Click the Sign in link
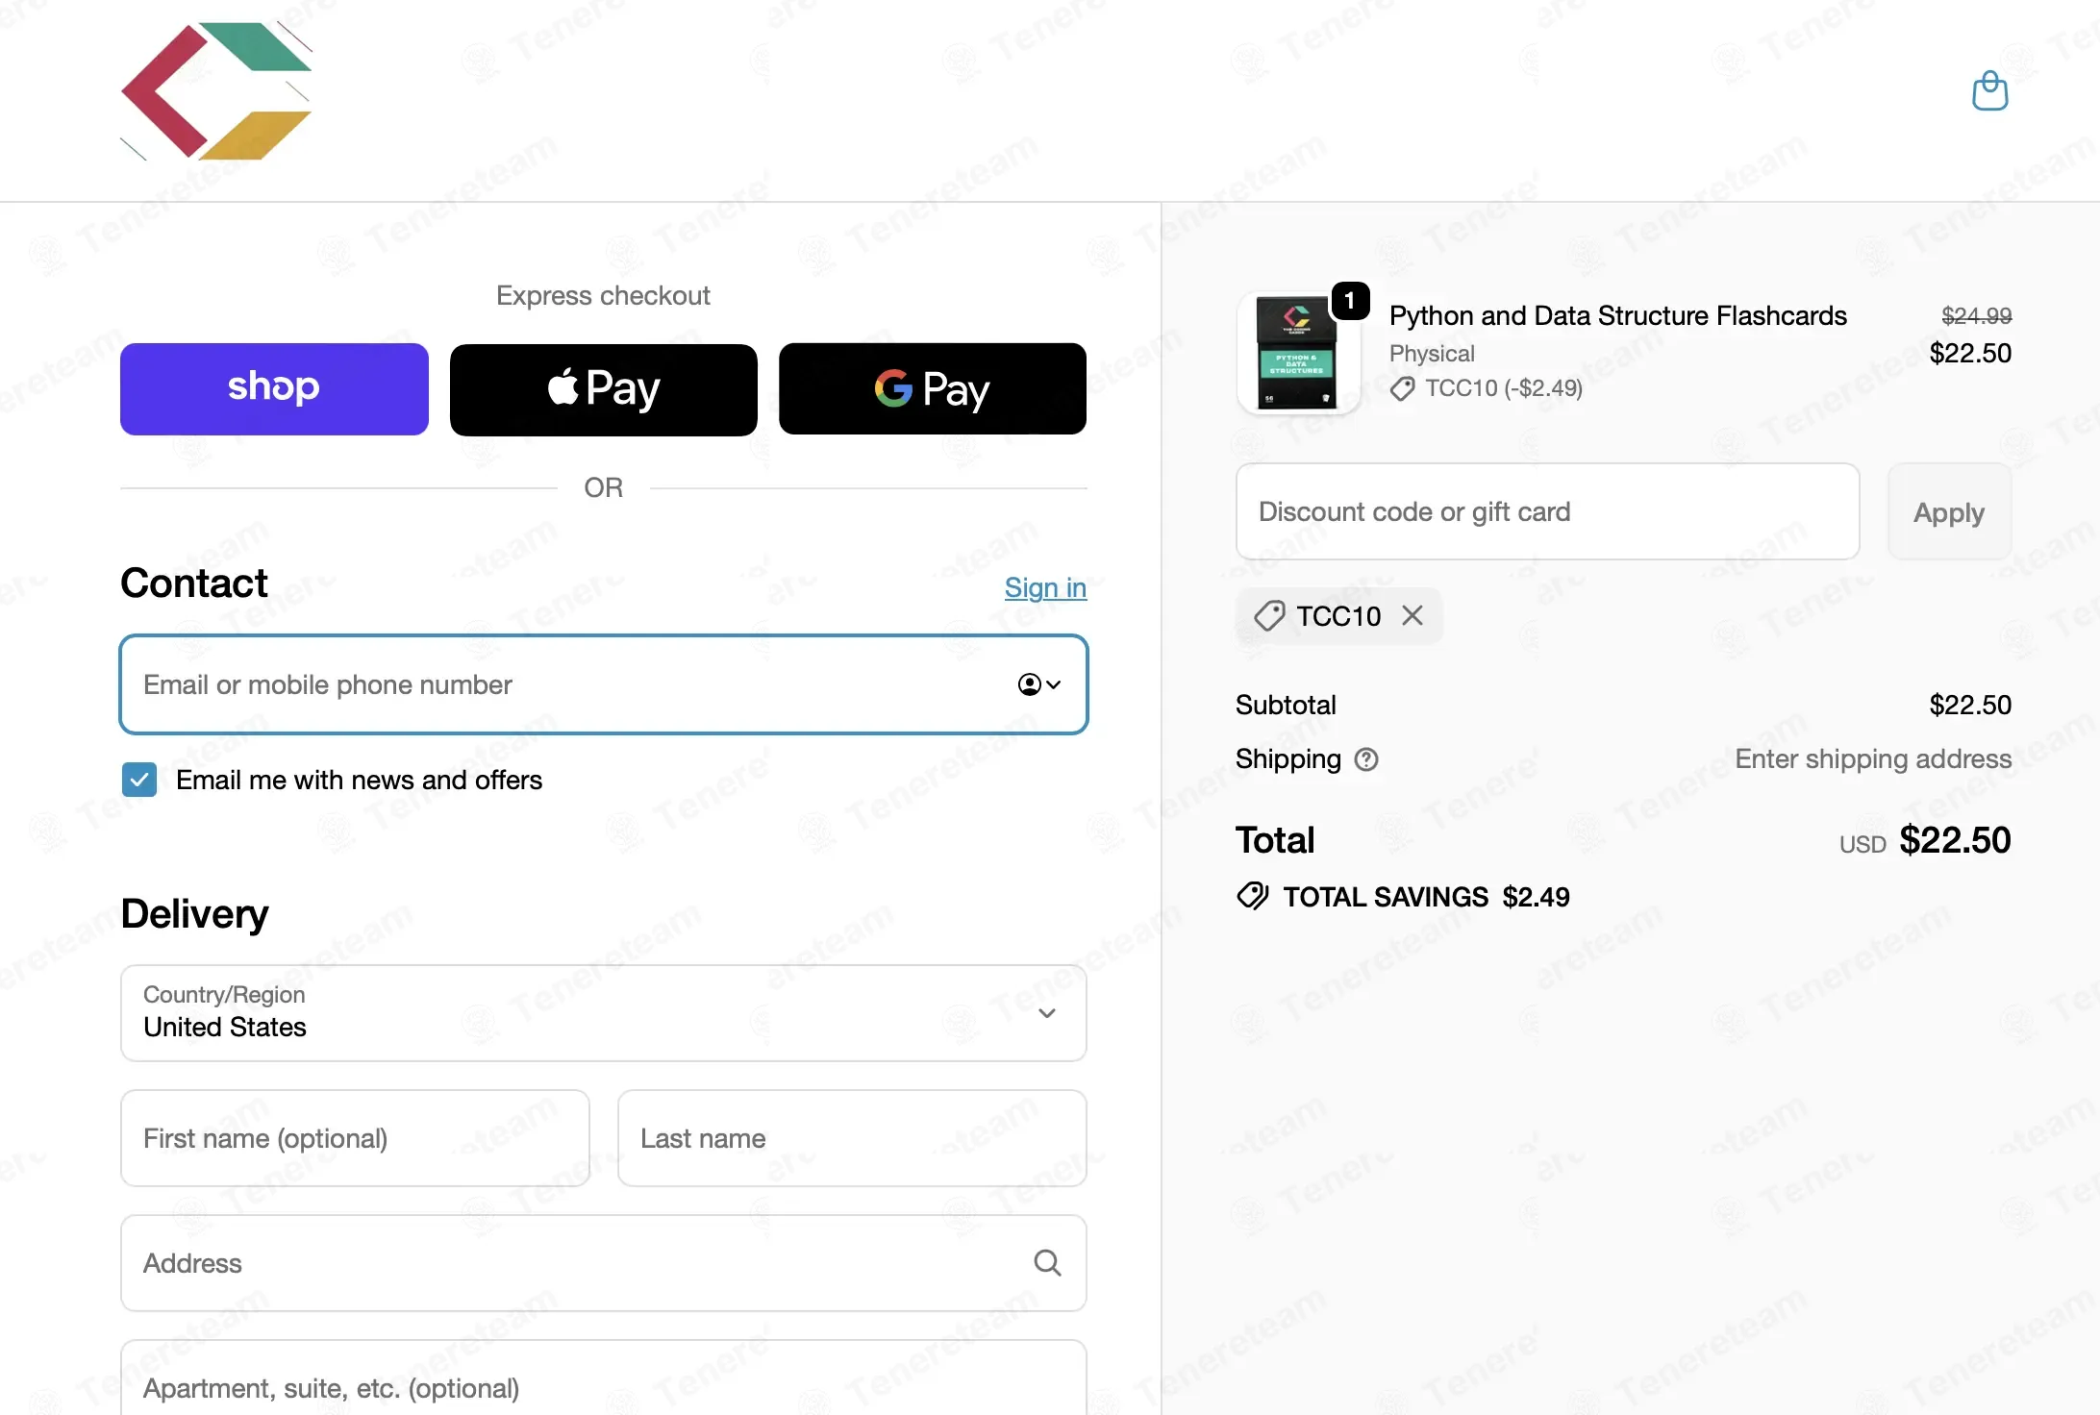Viewport: 2100px width, 1415px height. click(1045, 587)
